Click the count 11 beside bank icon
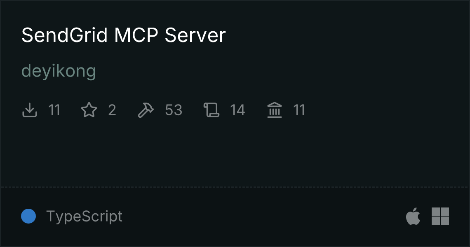Image resolution: width=470 pixels, height=247 pixels. [299, 110]
